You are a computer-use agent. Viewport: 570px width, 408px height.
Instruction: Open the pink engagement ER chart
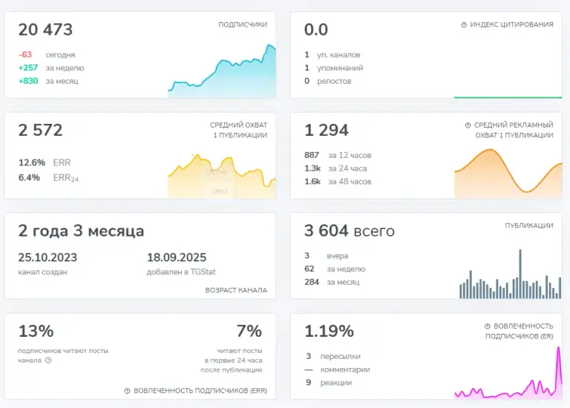point(508,372)
